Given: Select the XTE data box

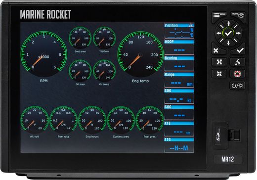Looking at the screenshot, I should (179, 129).
